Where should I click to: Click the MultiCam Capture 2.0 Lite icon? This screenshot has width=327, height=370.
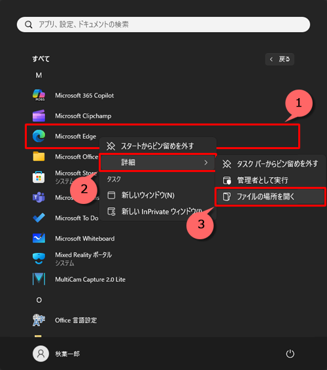click(x=39, y=279)
